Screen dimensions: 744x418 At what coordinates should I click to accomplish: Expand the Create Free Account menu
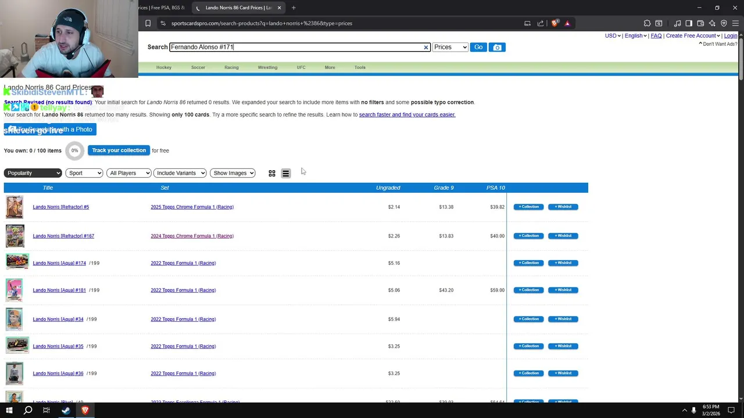click(x=693, y=35)
